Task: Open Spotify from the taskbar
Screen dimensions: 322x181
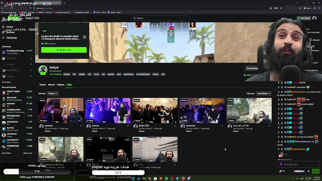Action: tap(167, 178)
